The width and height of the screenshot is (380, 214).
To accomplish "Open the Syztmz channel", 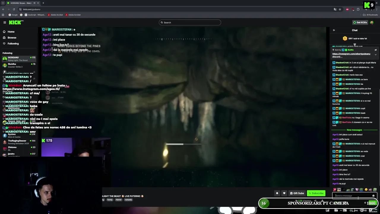I will tap(19, 136).
